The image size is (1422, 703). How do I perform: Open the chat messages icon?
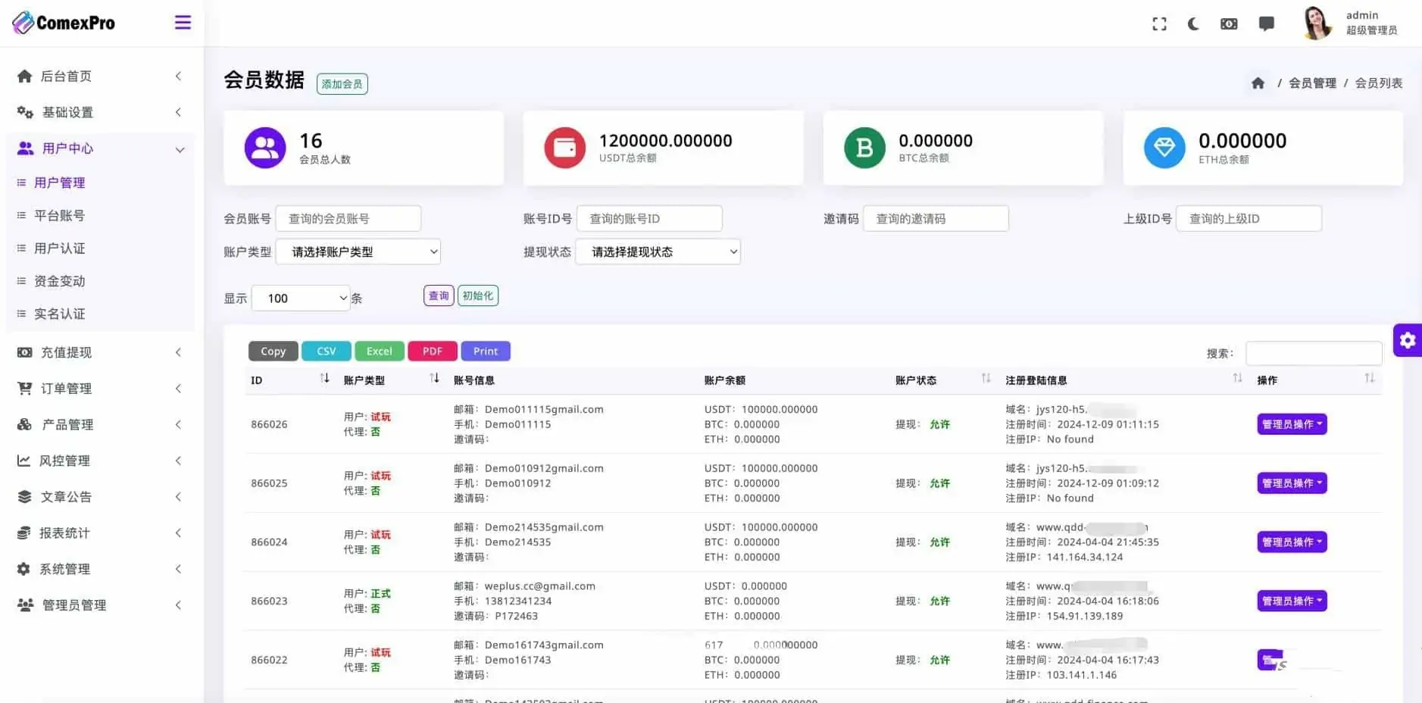pos(1266,24)
